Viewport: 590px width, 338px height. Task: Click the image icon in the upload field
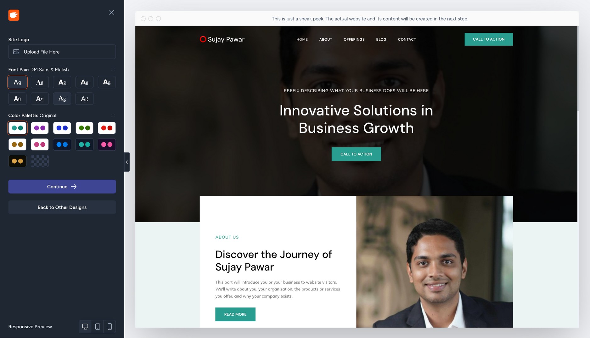tap(16, 52)
